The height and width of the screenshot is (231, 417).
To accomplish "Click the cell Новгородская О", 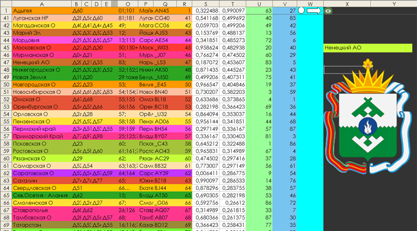I will pos(42,85).
